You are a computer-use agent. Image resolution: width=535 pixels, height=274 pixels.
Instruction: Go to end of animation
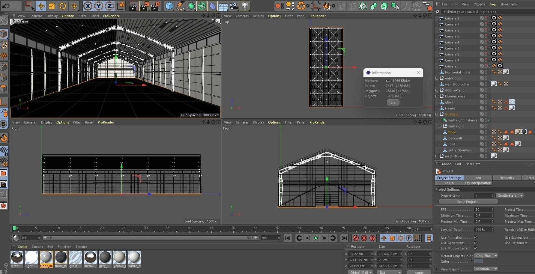pyautogui.click(x=344, y=238)
